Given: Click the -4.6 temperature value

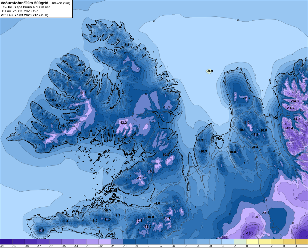Looking at the screenshot, I should pyautogui.click(x=157, y=203).
